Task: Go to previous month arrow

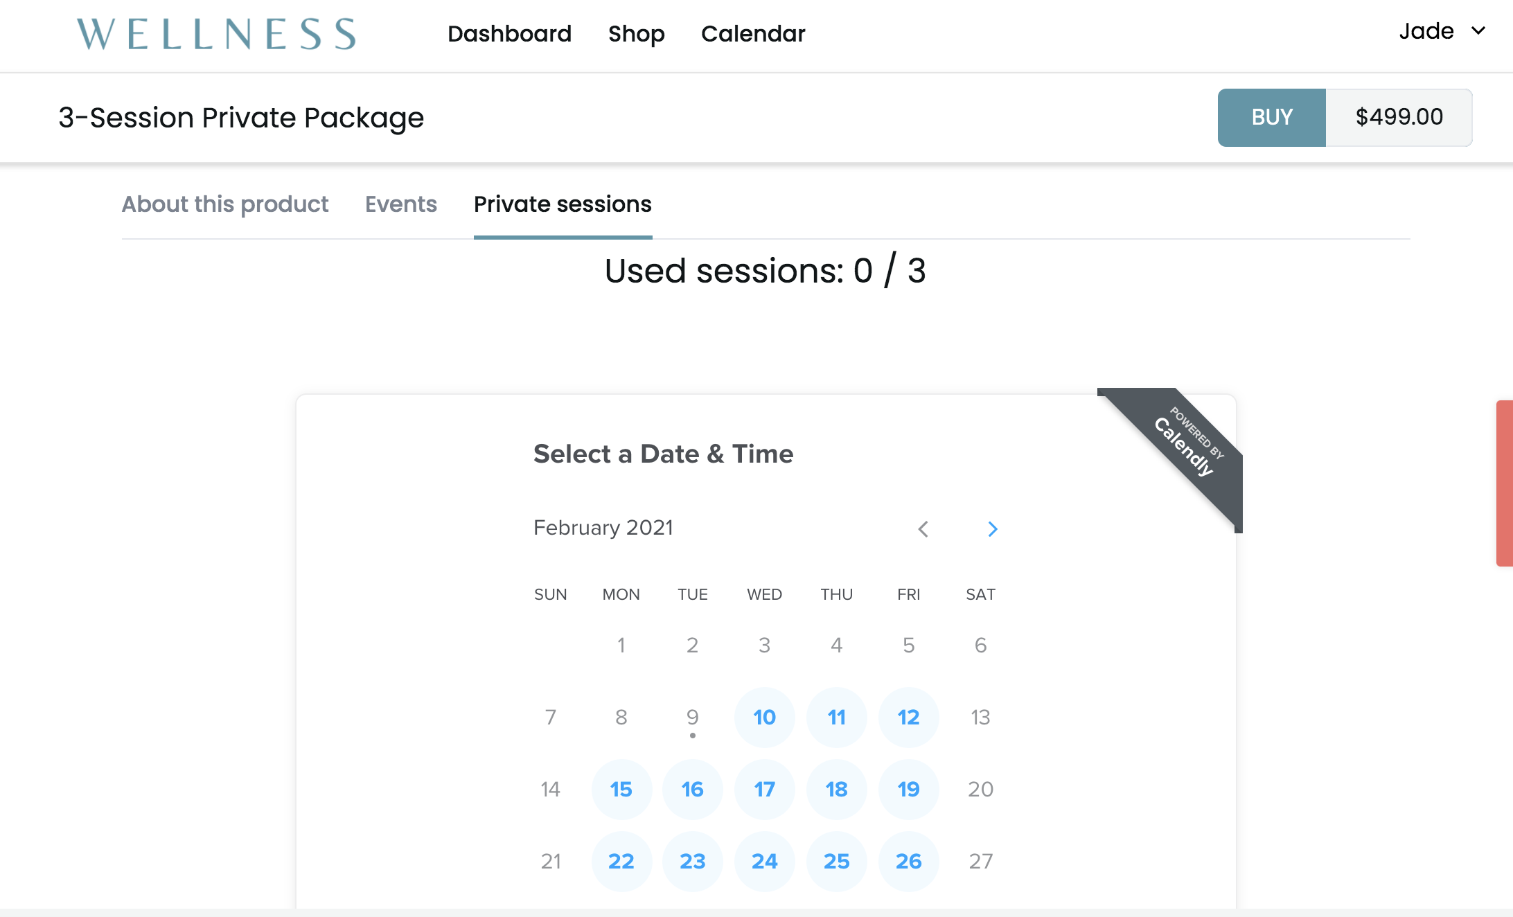Action: click(923, 529)
